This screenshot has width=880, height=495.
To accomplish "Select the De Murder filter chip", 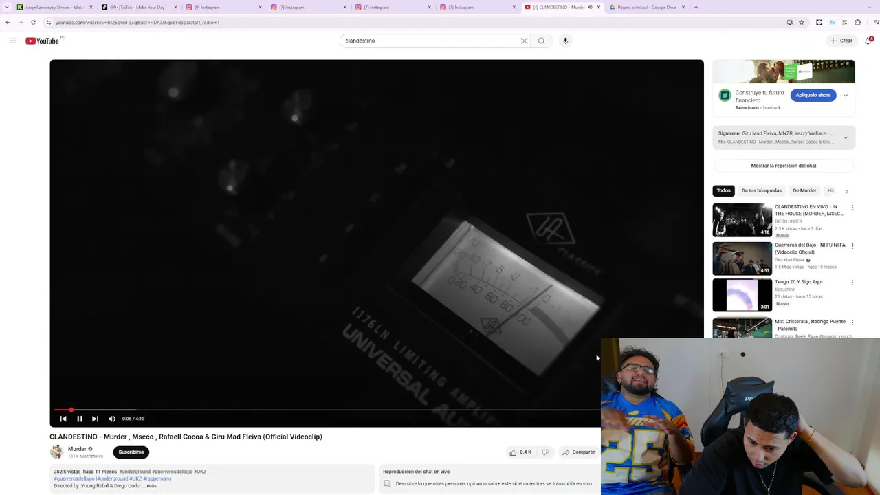I will pyautogui.click(x=804, y=190).
